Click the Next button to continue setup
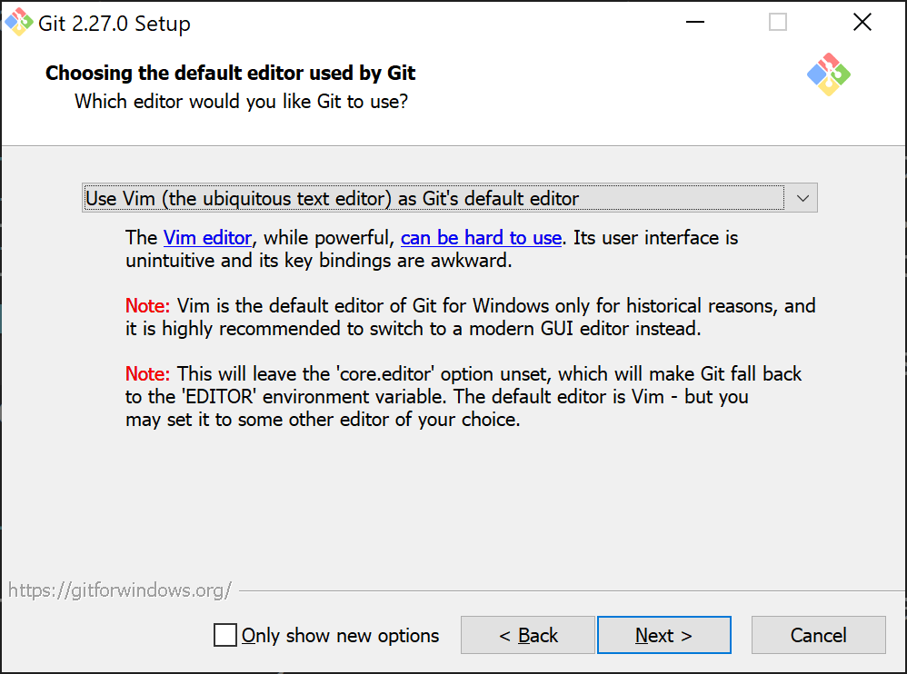The width and height of the screenshot is (907, 674). click(663, 635)
